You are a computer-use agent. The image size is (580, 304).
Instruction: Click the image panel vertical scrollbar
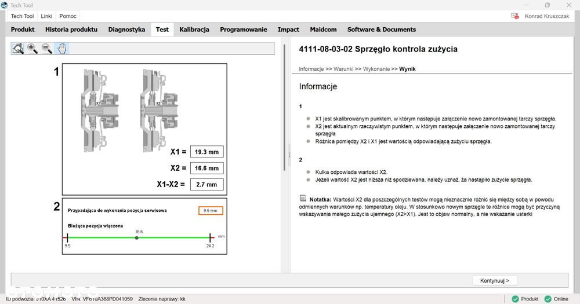284,107
